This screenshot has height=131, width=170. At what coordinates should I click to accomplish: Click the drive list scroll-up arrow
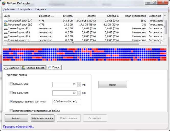[165, 15]
